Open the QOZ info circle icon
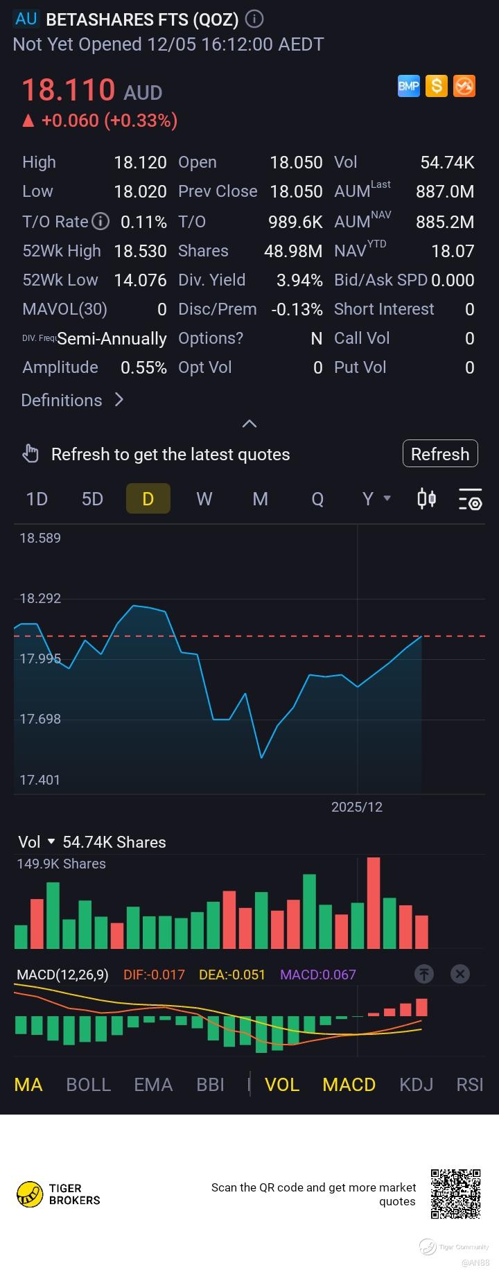This screenshot has height=1274, width=499. click(x=254, y=19)
